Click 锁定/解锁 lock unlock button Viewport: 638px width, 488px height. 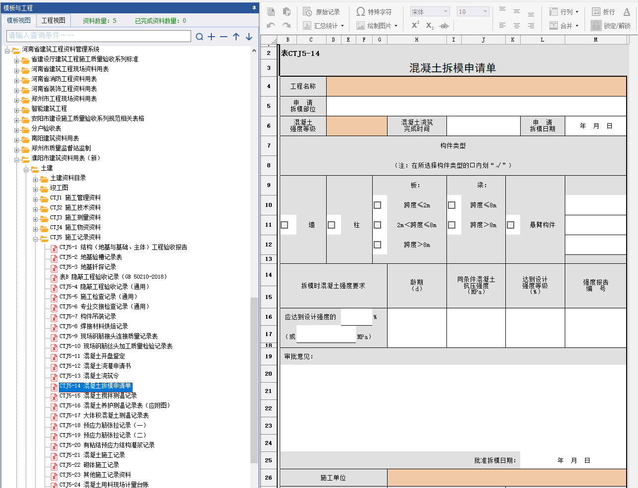point(611,26)
